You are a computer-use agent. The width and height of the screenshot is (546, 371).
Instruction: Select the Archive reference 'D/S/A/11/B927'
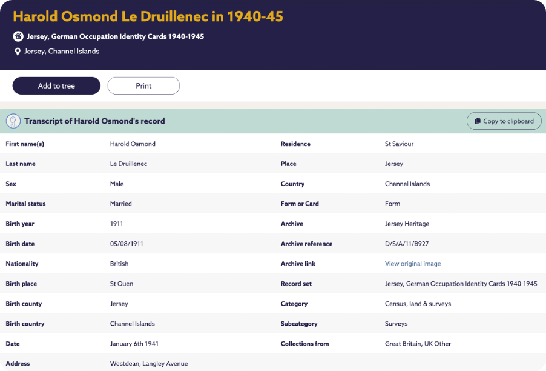[407, 244]
